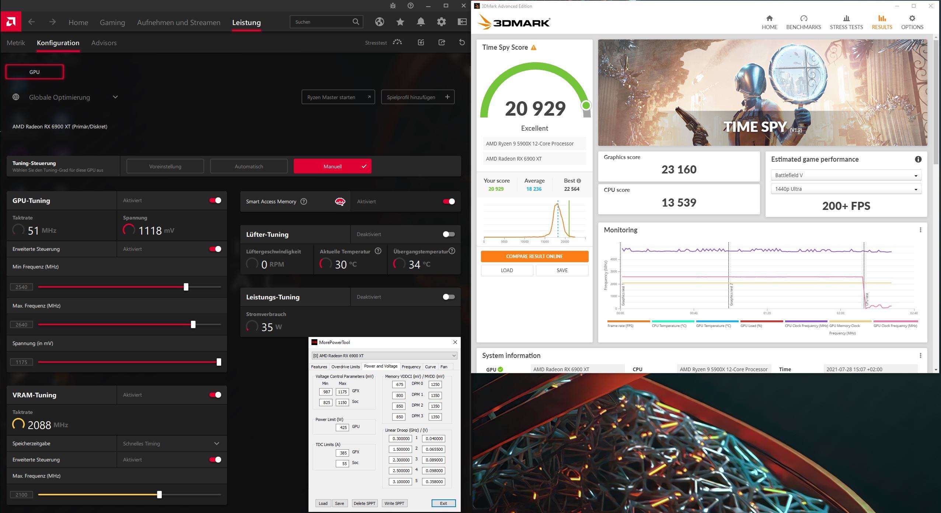Click the 3DMark vertical scrollbar
Image resolution: width=941 pixels, height=513 pixels.
tap(936, 102)
